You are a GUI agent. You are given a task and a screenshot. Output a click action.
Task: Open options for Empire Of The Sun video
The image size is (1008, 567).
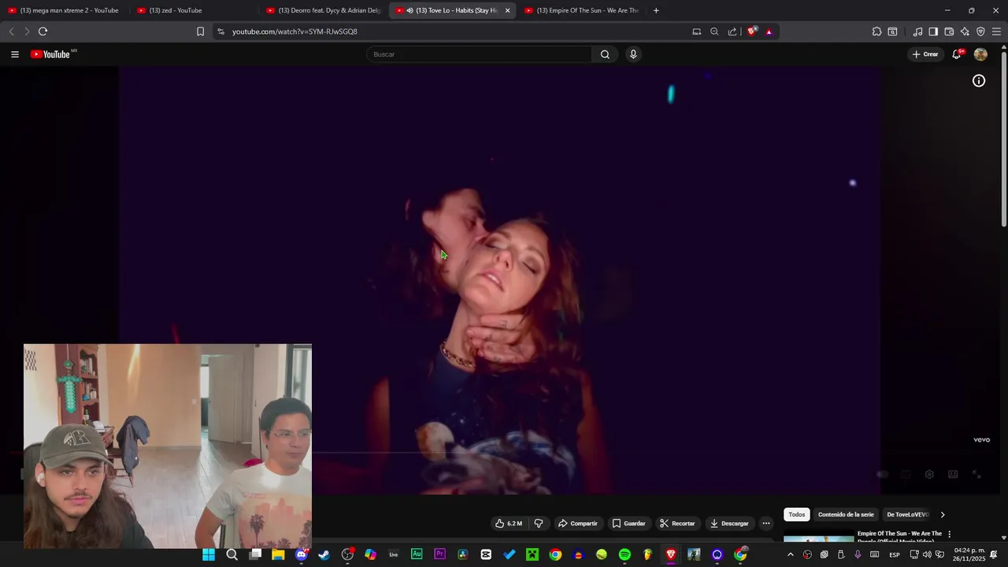(950, 534)
